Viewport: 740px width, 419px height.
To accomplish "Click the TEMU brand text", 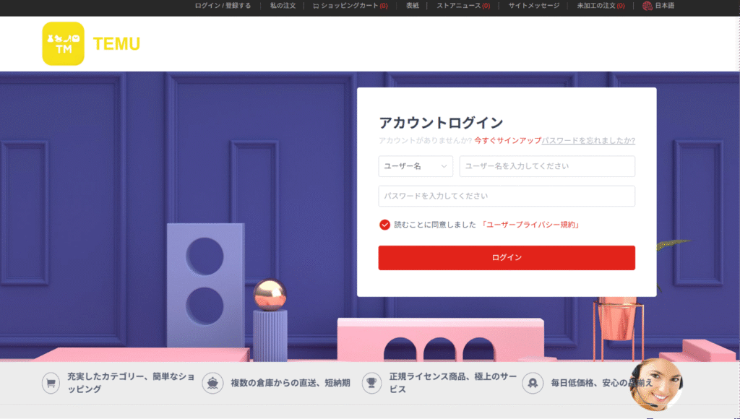I will (x=116, y=44).
